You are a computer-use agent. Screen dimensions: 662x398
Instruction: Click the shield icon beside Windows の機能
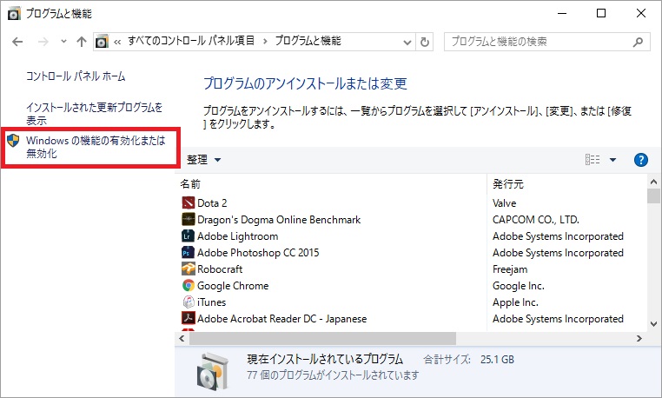click(x=14, y=141)
